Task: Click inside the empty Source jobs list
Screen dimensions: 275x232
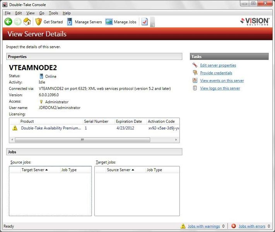Action: [x=50, y=194]
